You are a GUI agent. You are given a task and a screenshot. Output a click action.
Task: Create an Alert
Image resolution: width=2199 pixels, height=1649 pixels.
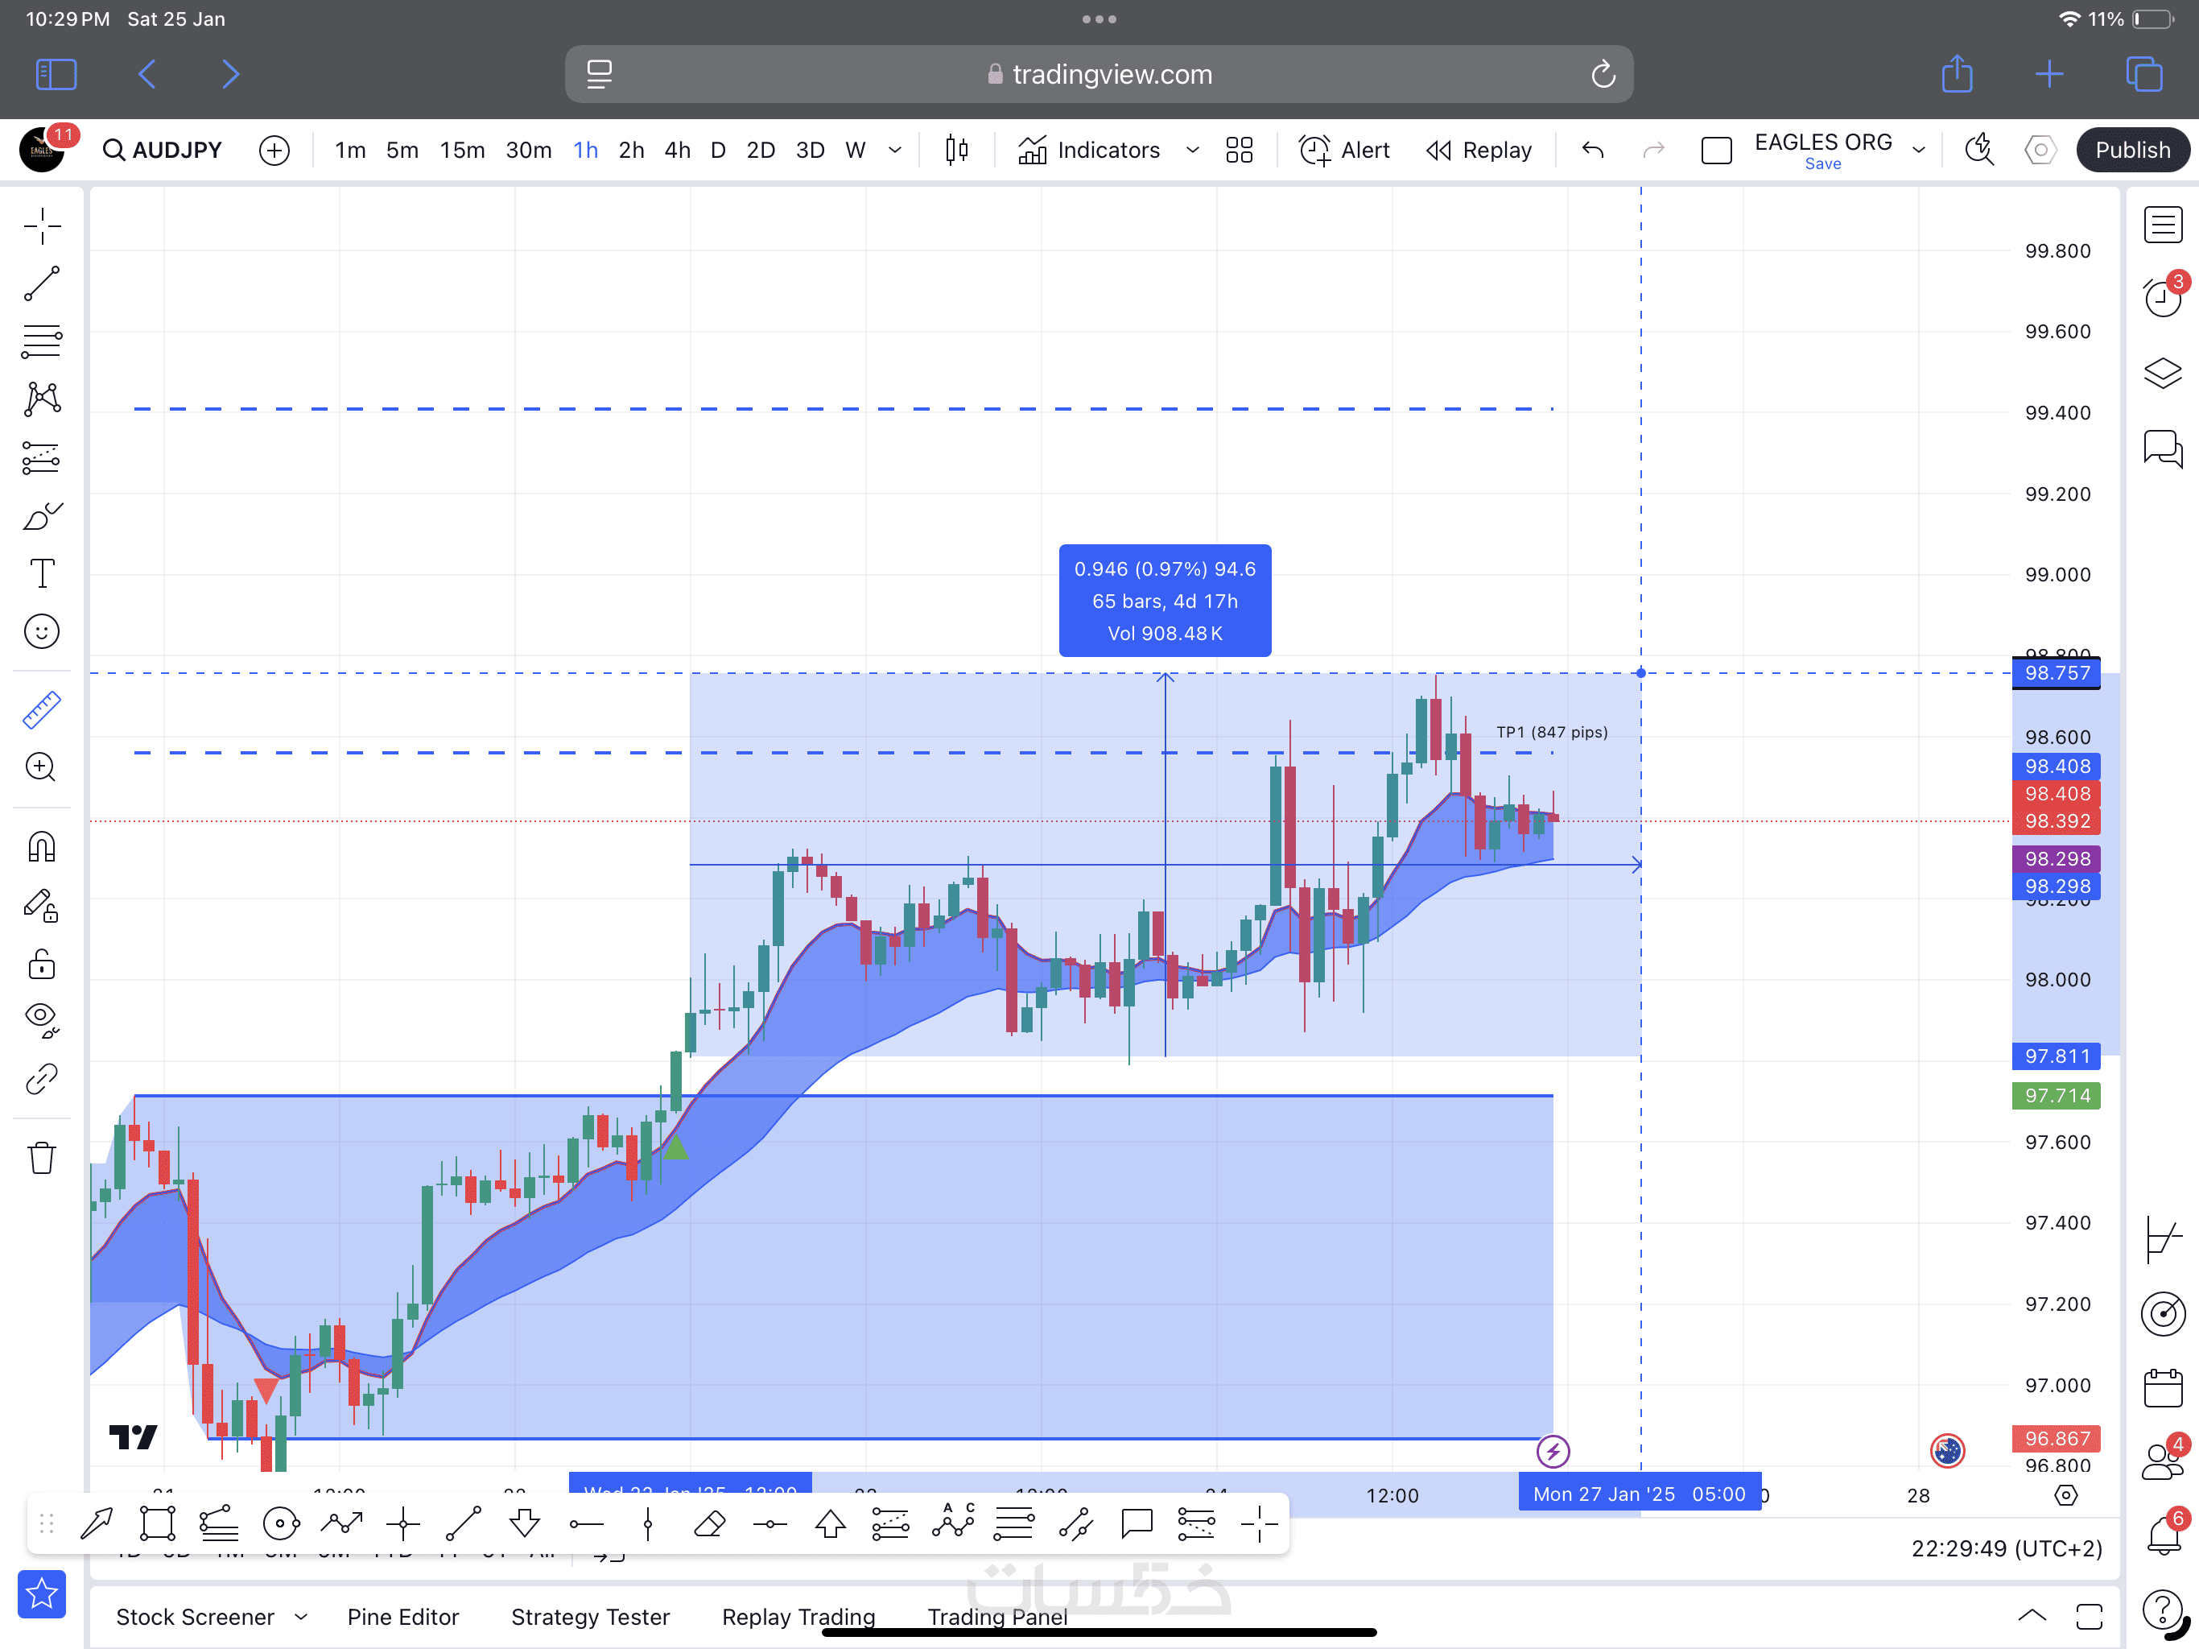[1344, 151]
